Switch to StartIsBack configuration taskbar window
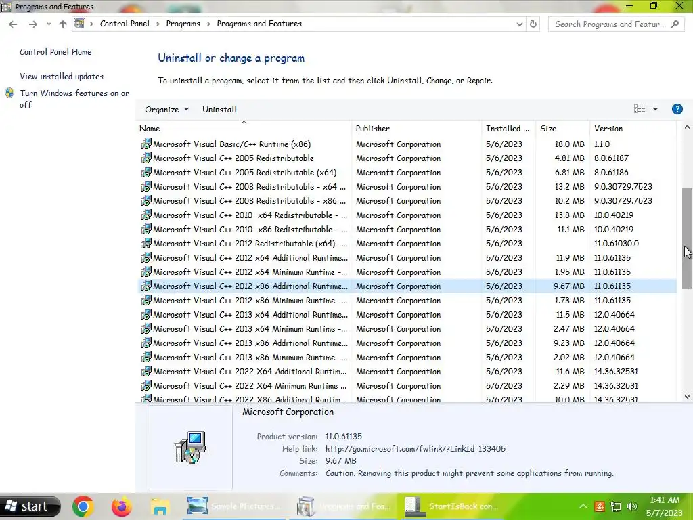 (x=453, y=506)
